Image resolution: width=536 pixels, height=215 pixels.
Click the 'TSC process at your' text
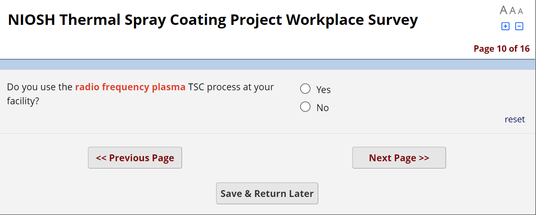coord(231,87)
